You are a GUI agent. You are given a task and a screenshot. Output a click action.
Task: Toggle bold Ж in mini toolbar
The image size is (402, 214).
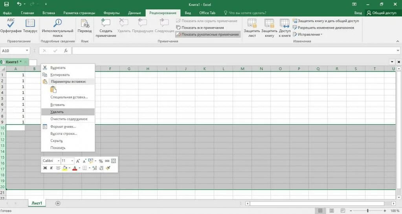click(x=45, y=168)
